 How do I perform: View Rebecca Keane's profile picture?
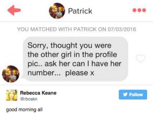(x=12, y=95)
